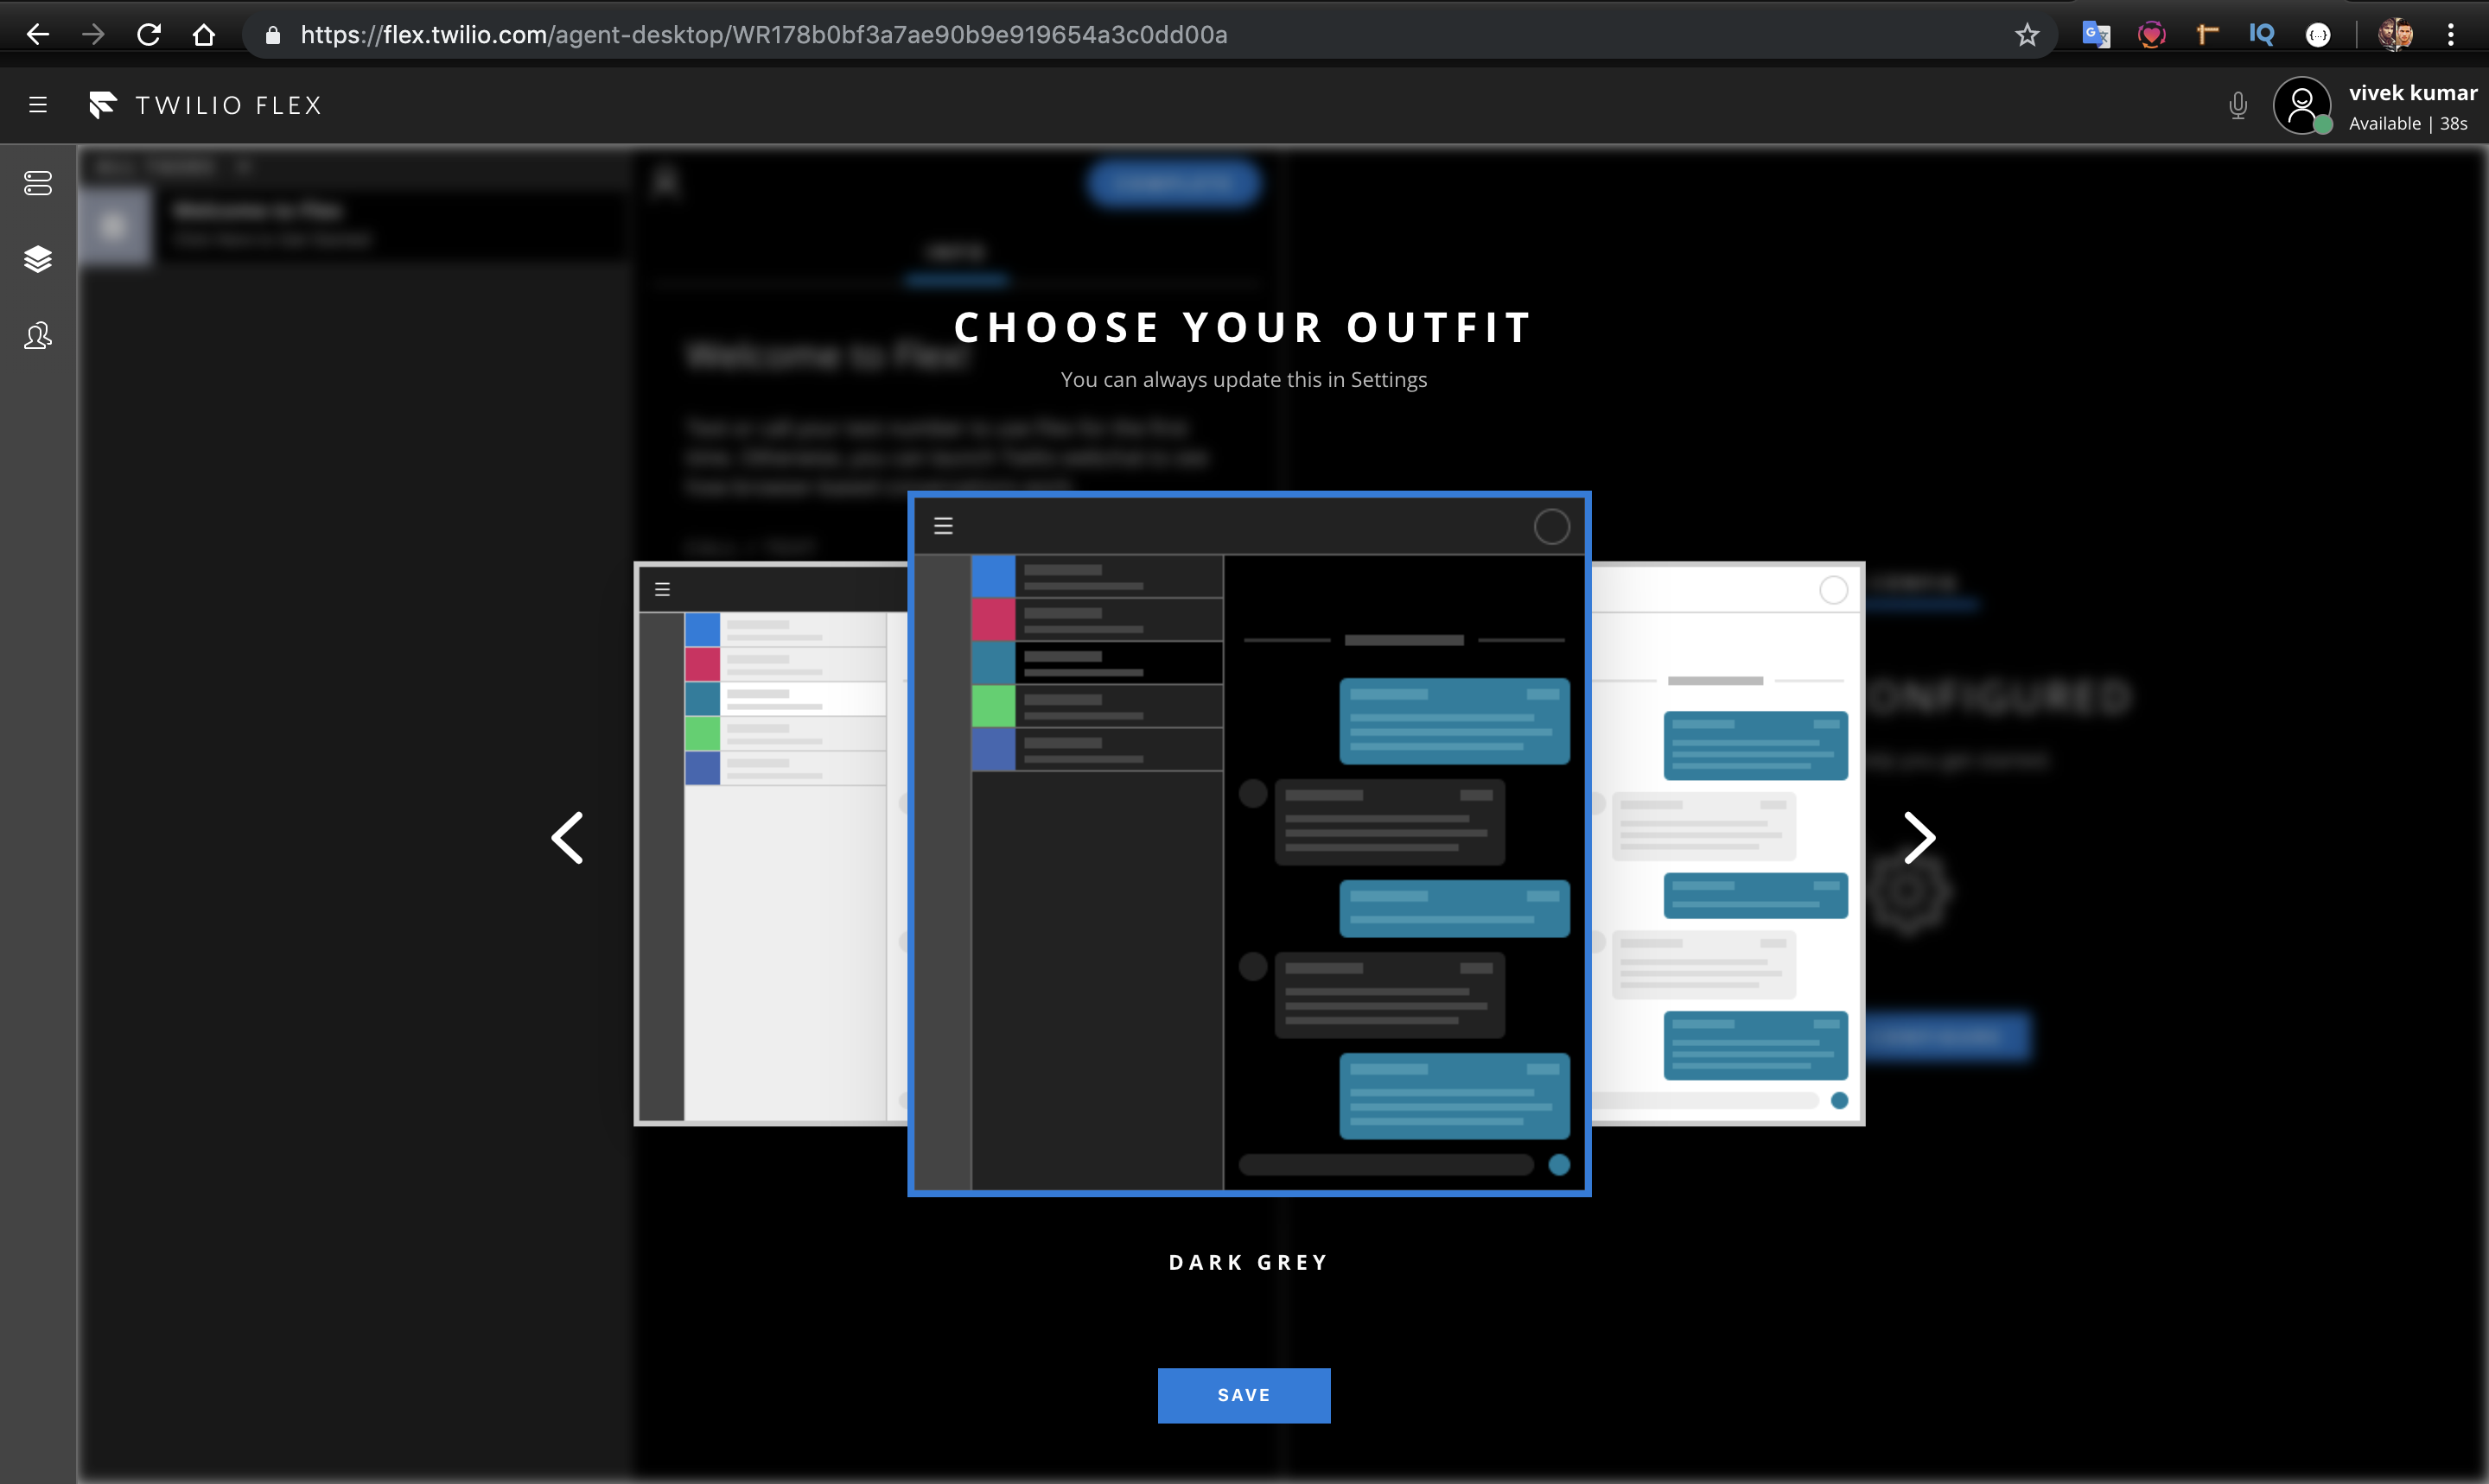Screen dimensions: 2489x1484
Task: Mute the microphone in the Flex header
Action: click(x=2239, y=105)
